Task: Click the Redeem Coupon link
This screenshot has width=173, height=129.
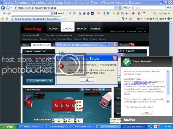Action: coord(98,39)
